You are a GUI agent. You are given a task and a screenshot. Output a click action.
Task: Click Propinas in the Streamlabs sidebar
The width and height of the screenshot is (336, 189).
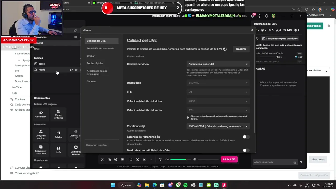pyautogui.click(x=20, y=99)
